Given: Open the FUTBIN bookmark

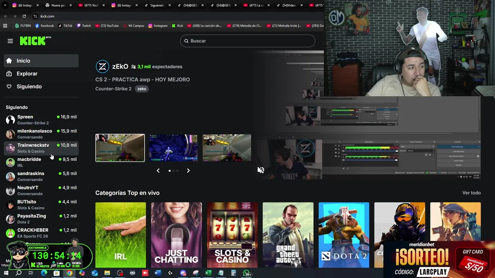Looking at the screenshot, I should [x=23, y=26].
